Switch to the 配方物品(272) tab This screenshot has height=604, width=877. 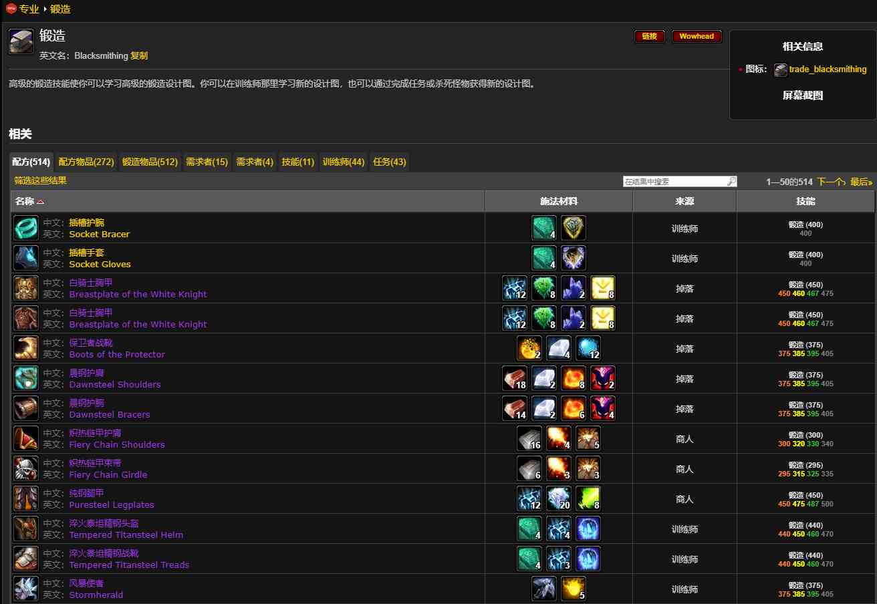[86, 162]
